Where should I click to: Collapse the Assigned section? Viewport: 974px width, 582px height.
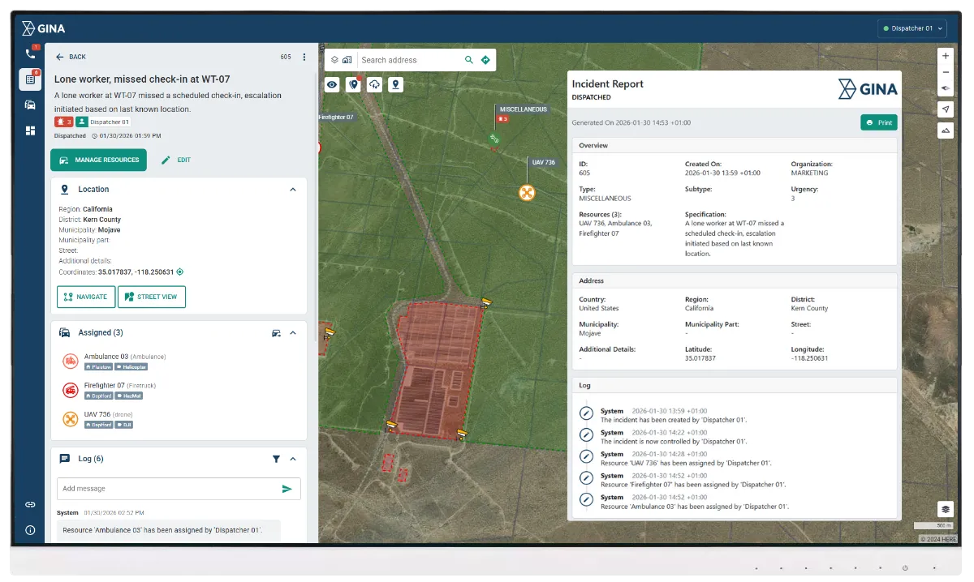[293, 333]
